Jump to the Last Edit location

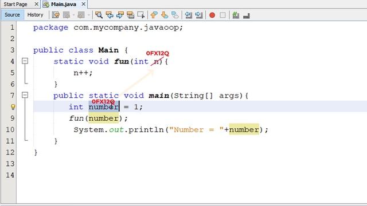coord(56,15)
